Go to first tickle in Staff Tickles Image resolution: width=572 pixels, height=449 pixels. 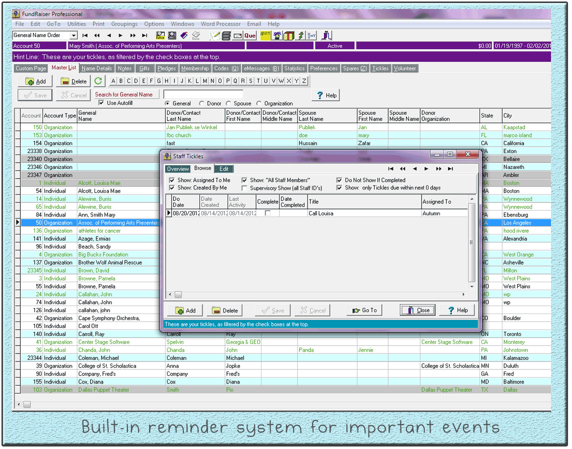click(x=391, y=169)
